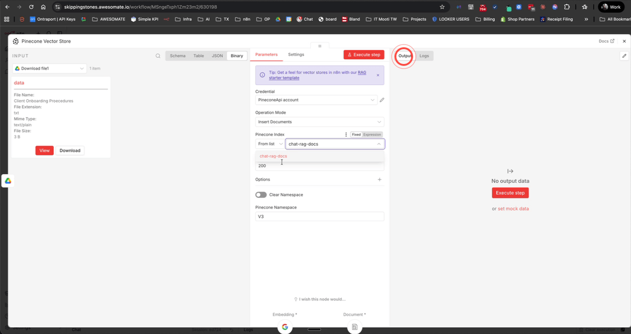Switch Pinecone Index to Expression mode
This screenshot has width=631, height=334.
coord(372,134)
